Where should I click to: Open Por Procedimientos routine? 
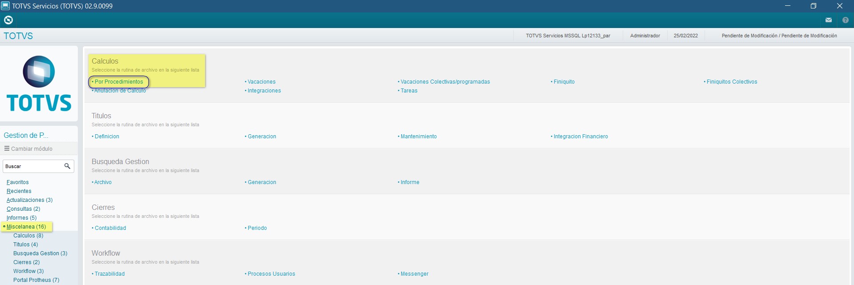coord(119,82)
